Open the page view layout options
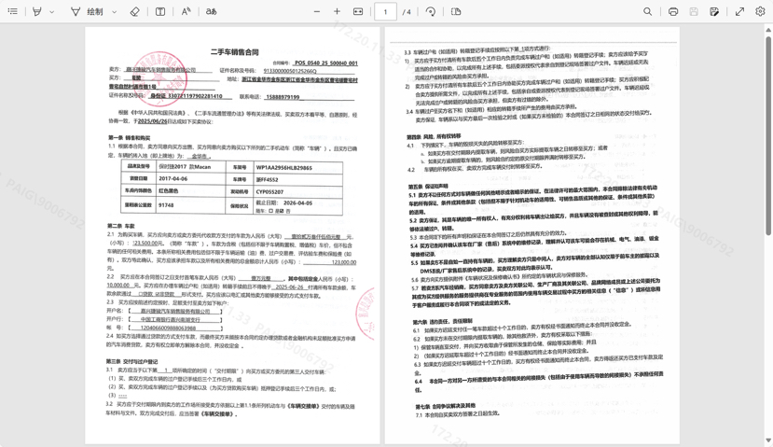 tap(456, 12)
